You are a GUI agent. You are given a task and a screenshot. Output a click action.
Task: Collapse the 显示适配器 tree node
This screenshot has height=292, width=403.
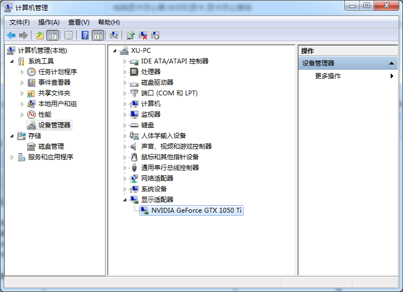pyautogui.click(x=125, y=199)
